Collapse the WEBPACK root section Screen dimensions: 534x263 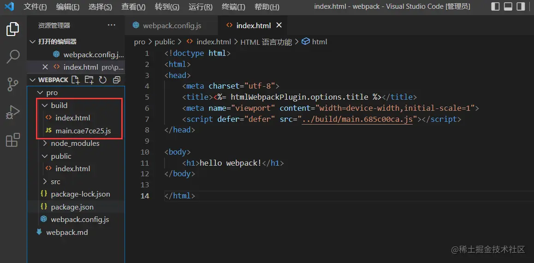[x=33, y=80]
